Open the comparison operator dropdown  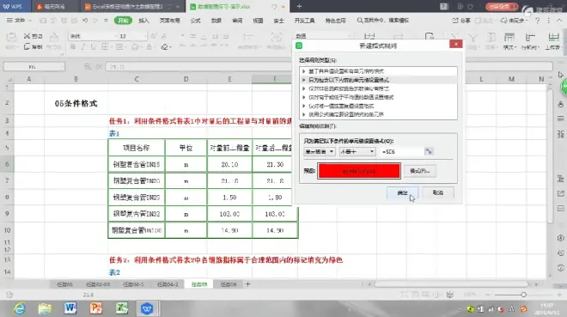(x=357, y=152)
